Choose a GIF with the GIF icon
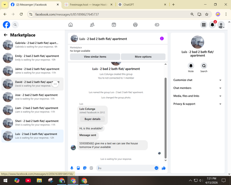The image size is (231, 185). pos(91,168)
